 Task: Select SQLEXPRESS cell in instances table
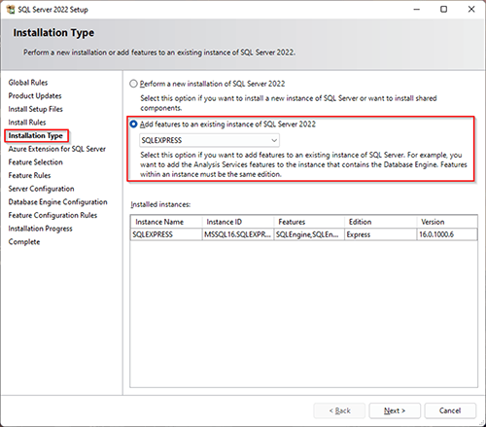click(166, 234)
